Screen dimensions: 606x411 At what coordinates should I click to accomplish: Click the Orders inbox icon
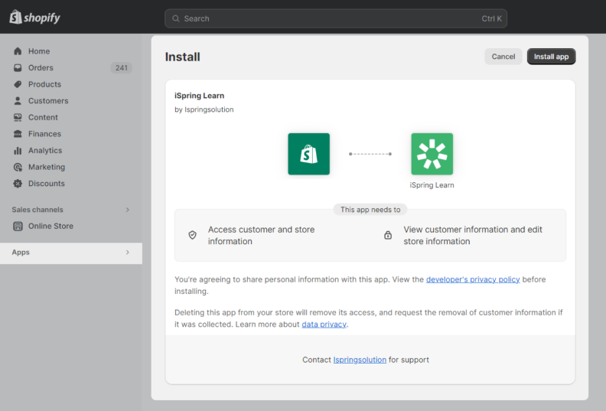[18, 67]
